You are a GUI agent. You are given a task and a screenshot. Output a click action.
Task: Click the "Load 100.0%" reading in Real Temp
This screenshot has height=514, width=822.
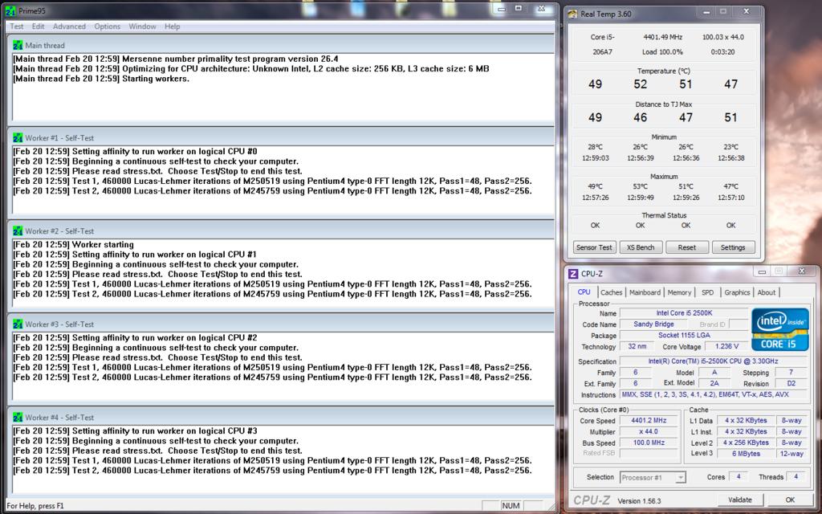662,52
